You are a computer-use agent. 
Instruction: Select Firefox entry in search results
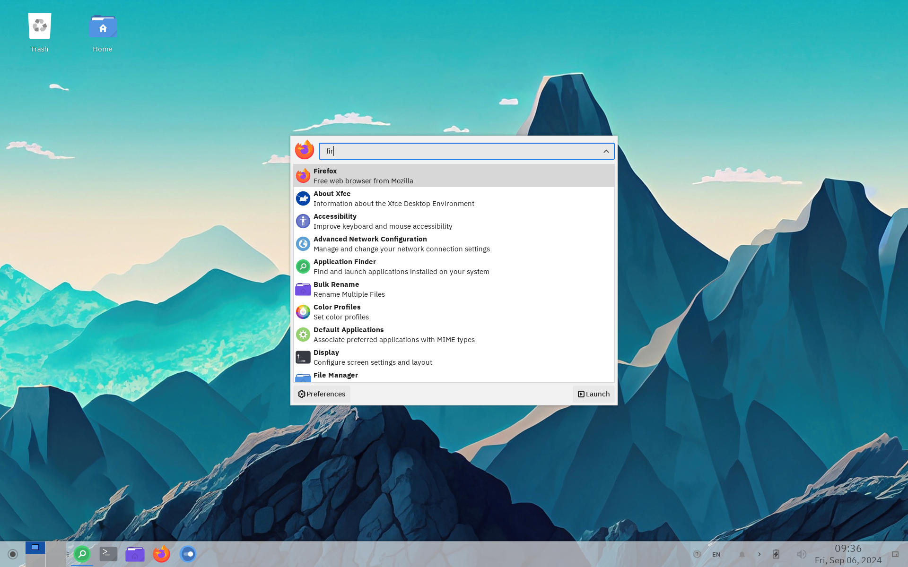(x=454, y=175)
